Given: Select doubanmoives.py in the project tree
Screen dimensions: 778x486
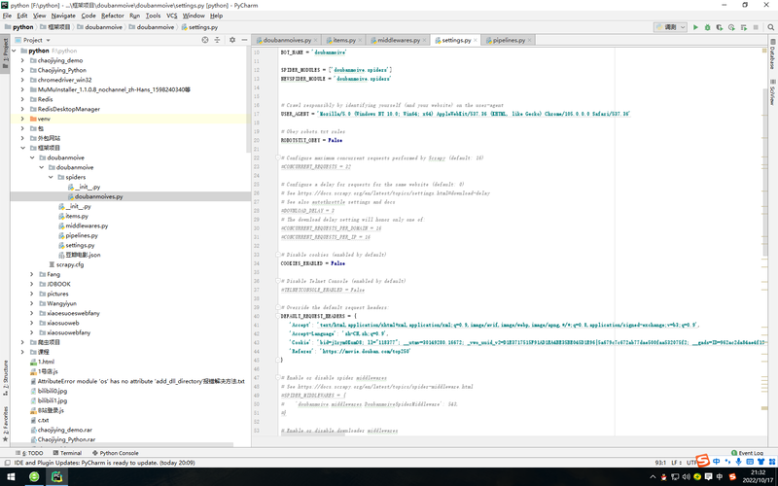Looking at the screenshot, I should [99, 196].
